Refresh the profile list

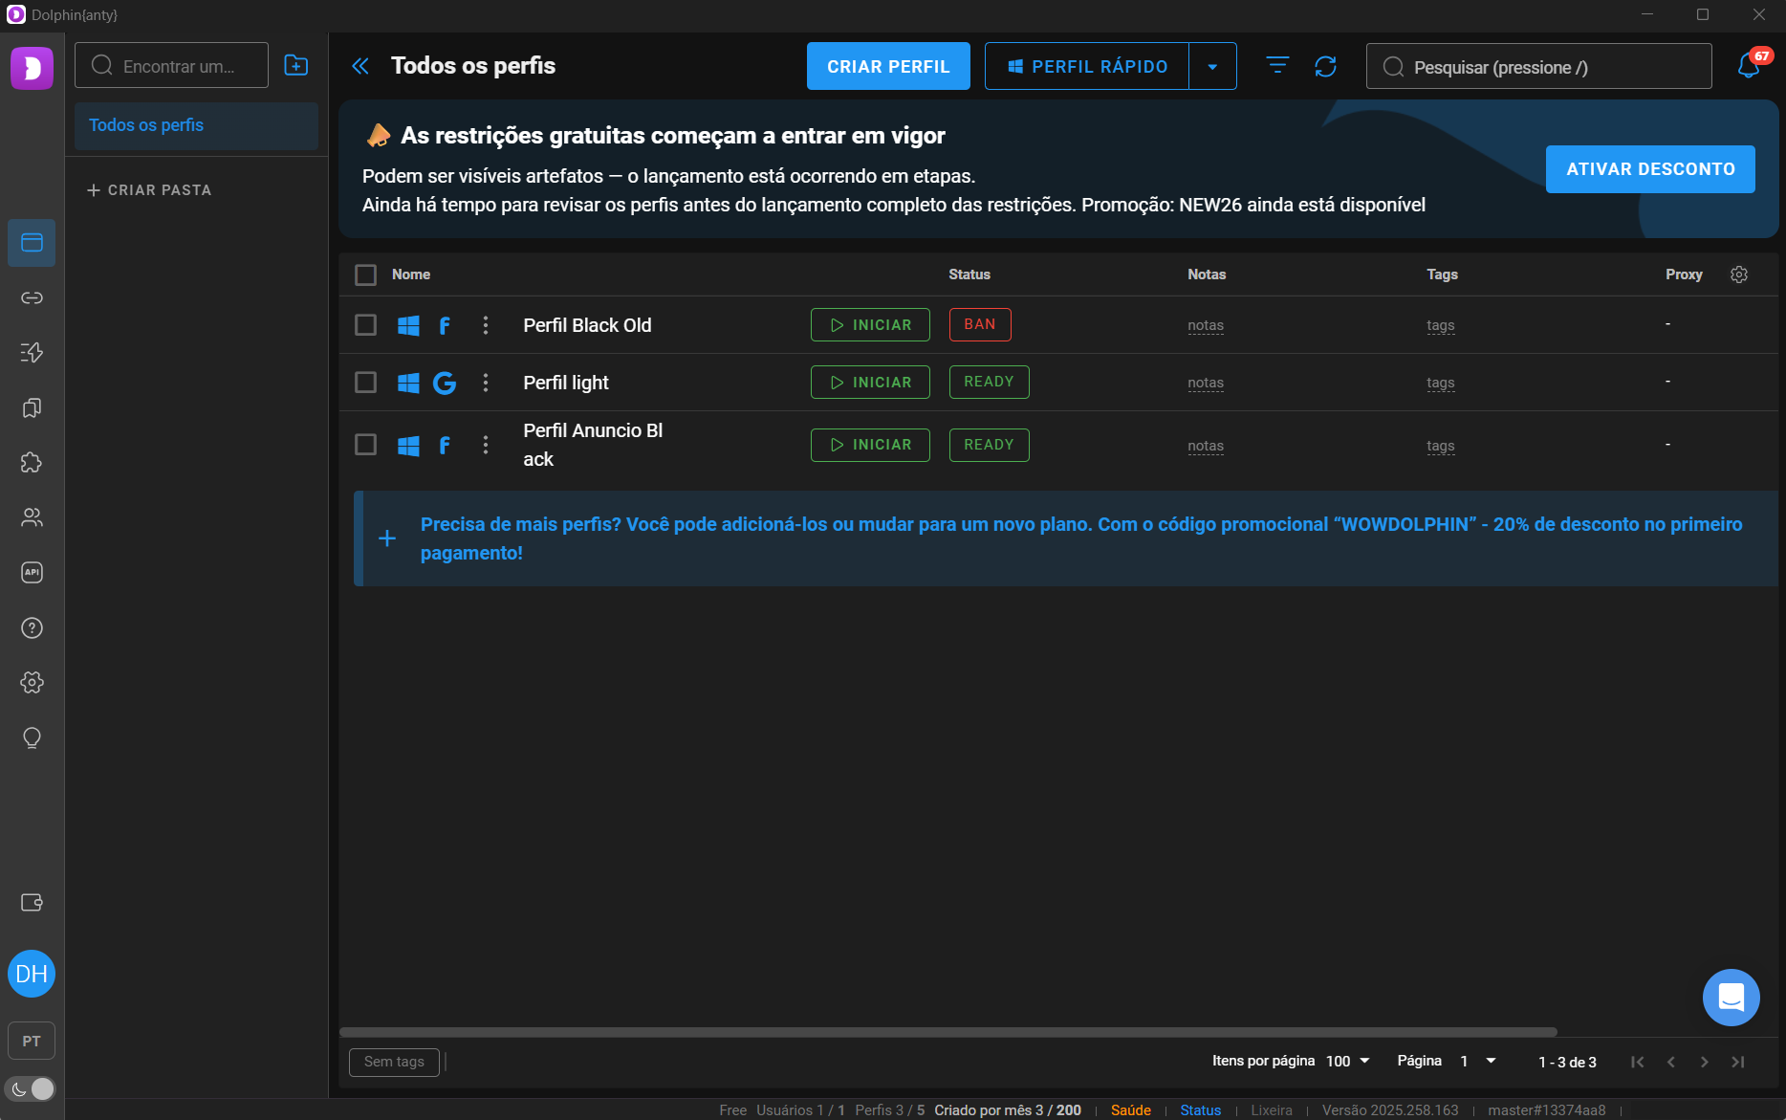[1325, 66]
